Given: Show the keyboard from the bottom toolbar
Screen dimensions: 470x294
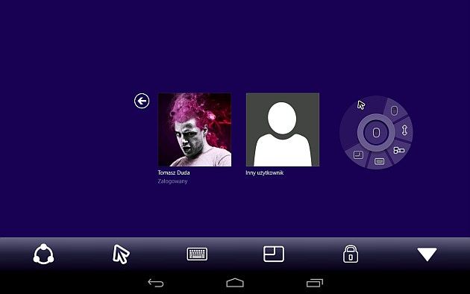Looking at the screenshot, I should [197, 254].
